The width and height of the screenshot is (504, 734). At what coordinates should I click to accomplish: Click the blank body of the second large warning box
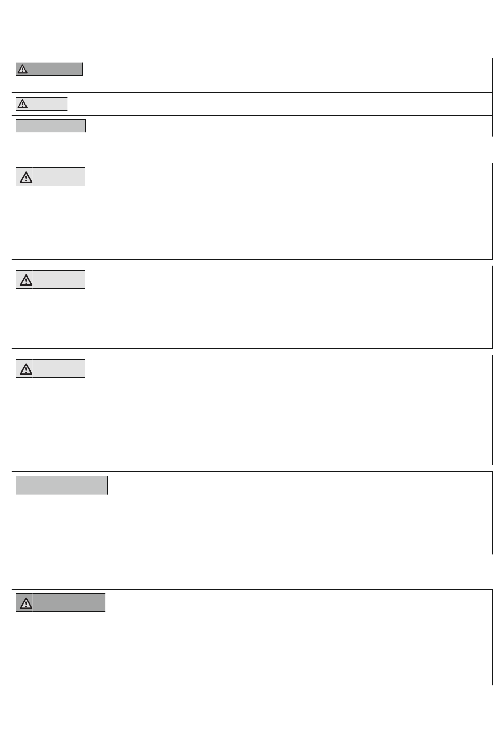[x=252, y=318]
